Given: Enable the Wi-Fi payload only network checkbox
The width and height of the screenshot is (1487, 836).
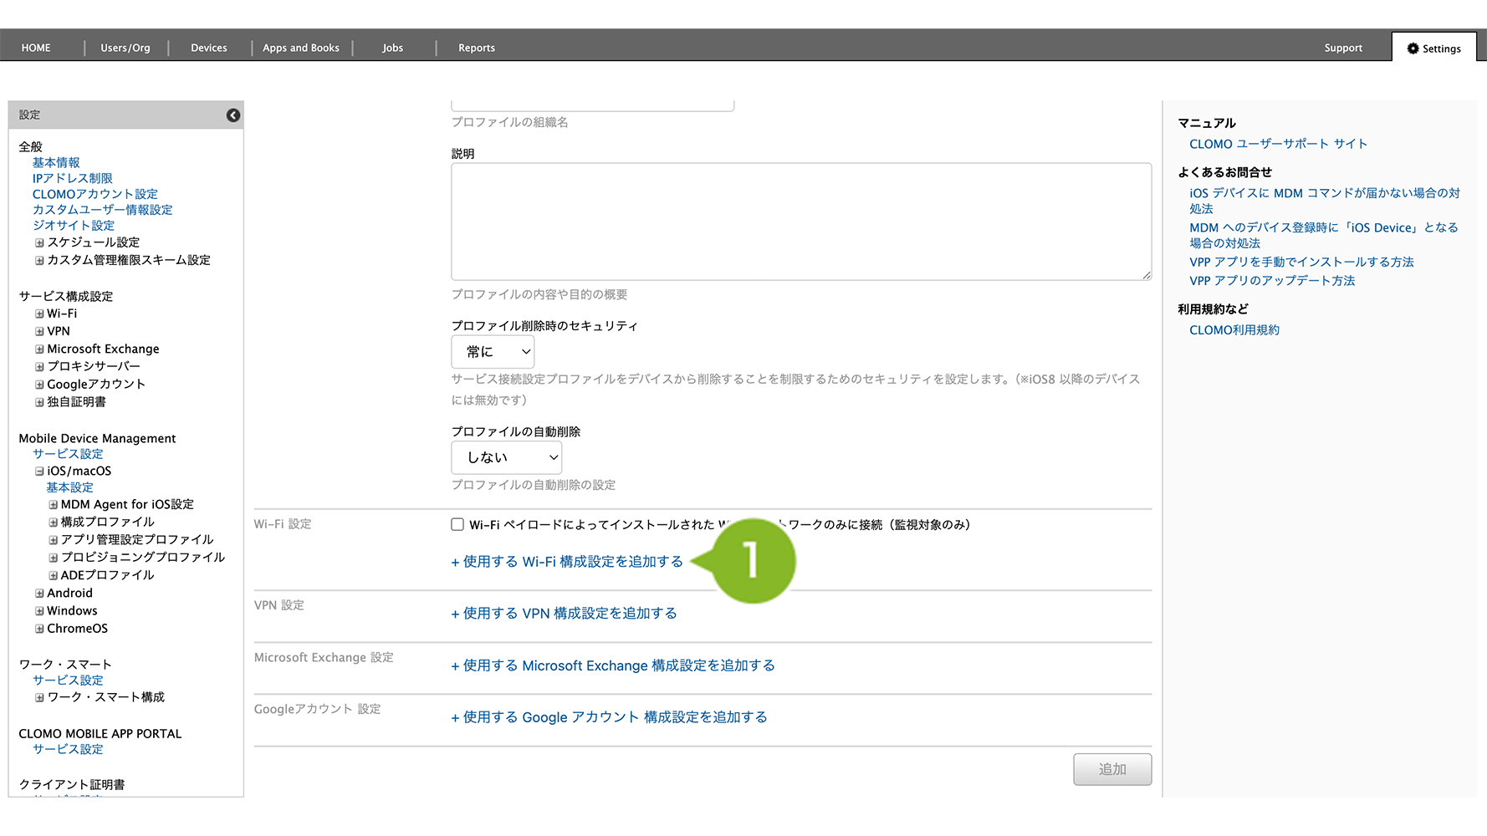Looking at the screenshot, I should (457, 525).
